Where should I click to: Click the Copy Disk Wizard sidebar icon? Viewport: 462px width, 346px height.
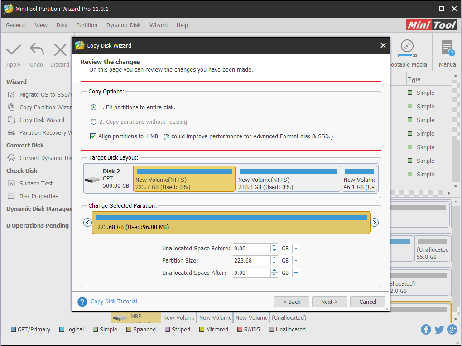coord(11,120)
